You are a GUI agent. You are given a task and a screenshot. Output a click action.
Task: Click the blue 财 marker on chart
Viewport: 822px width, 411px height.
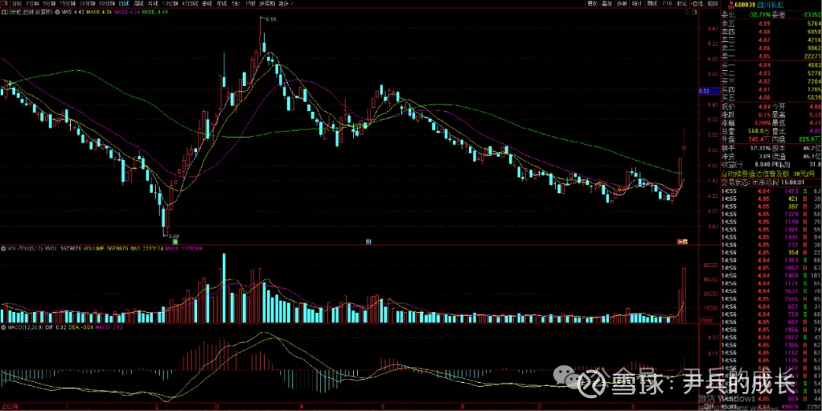coord(368,242)
